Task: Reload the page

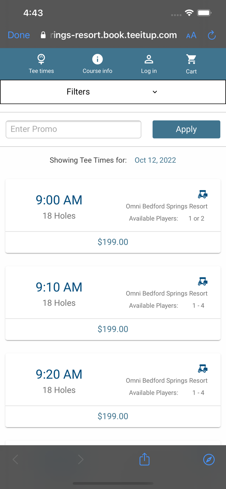Action: point(211,35)
